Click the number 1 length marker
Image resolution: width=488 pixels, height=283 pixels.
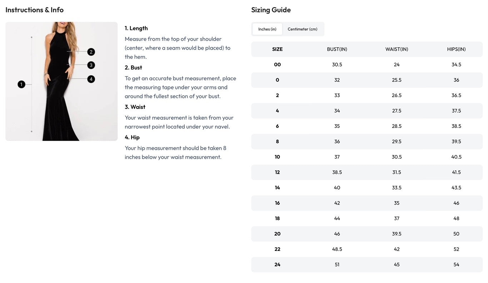(21, 84)
